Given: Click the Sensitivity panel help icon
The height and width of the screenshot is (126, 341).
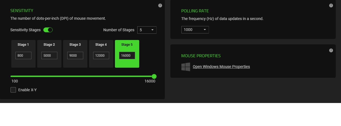Looking at the screenshot, I should [x=160, y=5].
